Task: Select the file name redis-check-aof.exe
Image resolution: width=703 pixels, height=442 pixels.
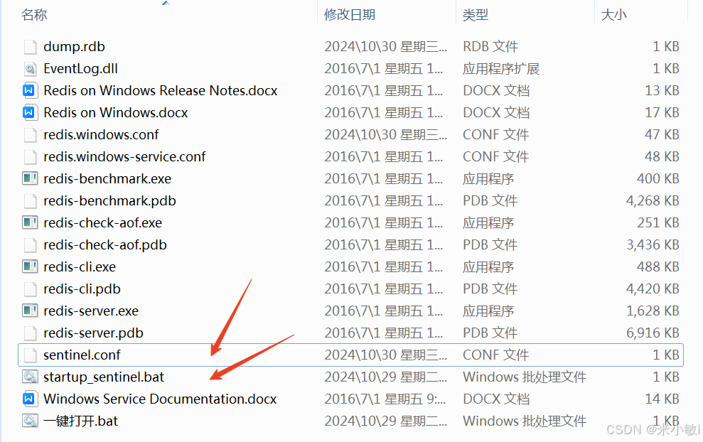Action: pyautogui.click(x=102, y=223)
